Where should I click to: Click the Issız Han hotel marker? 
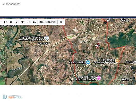(98, 78)
